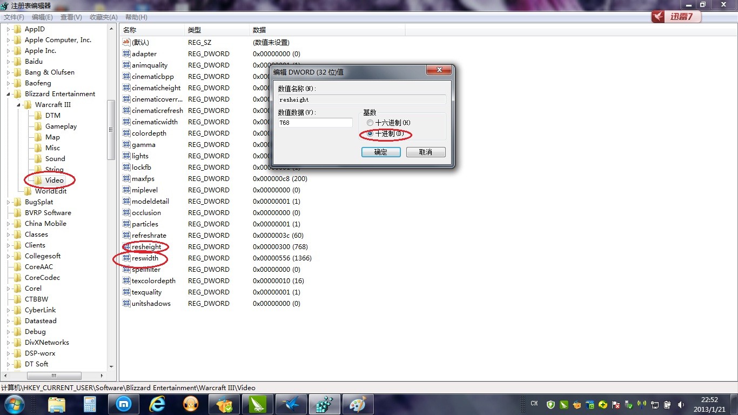The height and width of the screenshot is (415, 738).
Task: Click the icon beside the maxfps value
Action: click(x=127, y=178)
